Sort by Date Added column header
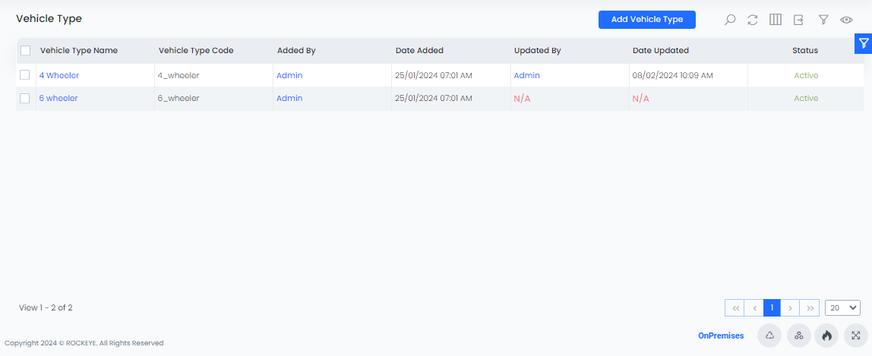Screen dimensions: 872x356 click(419, 51)
